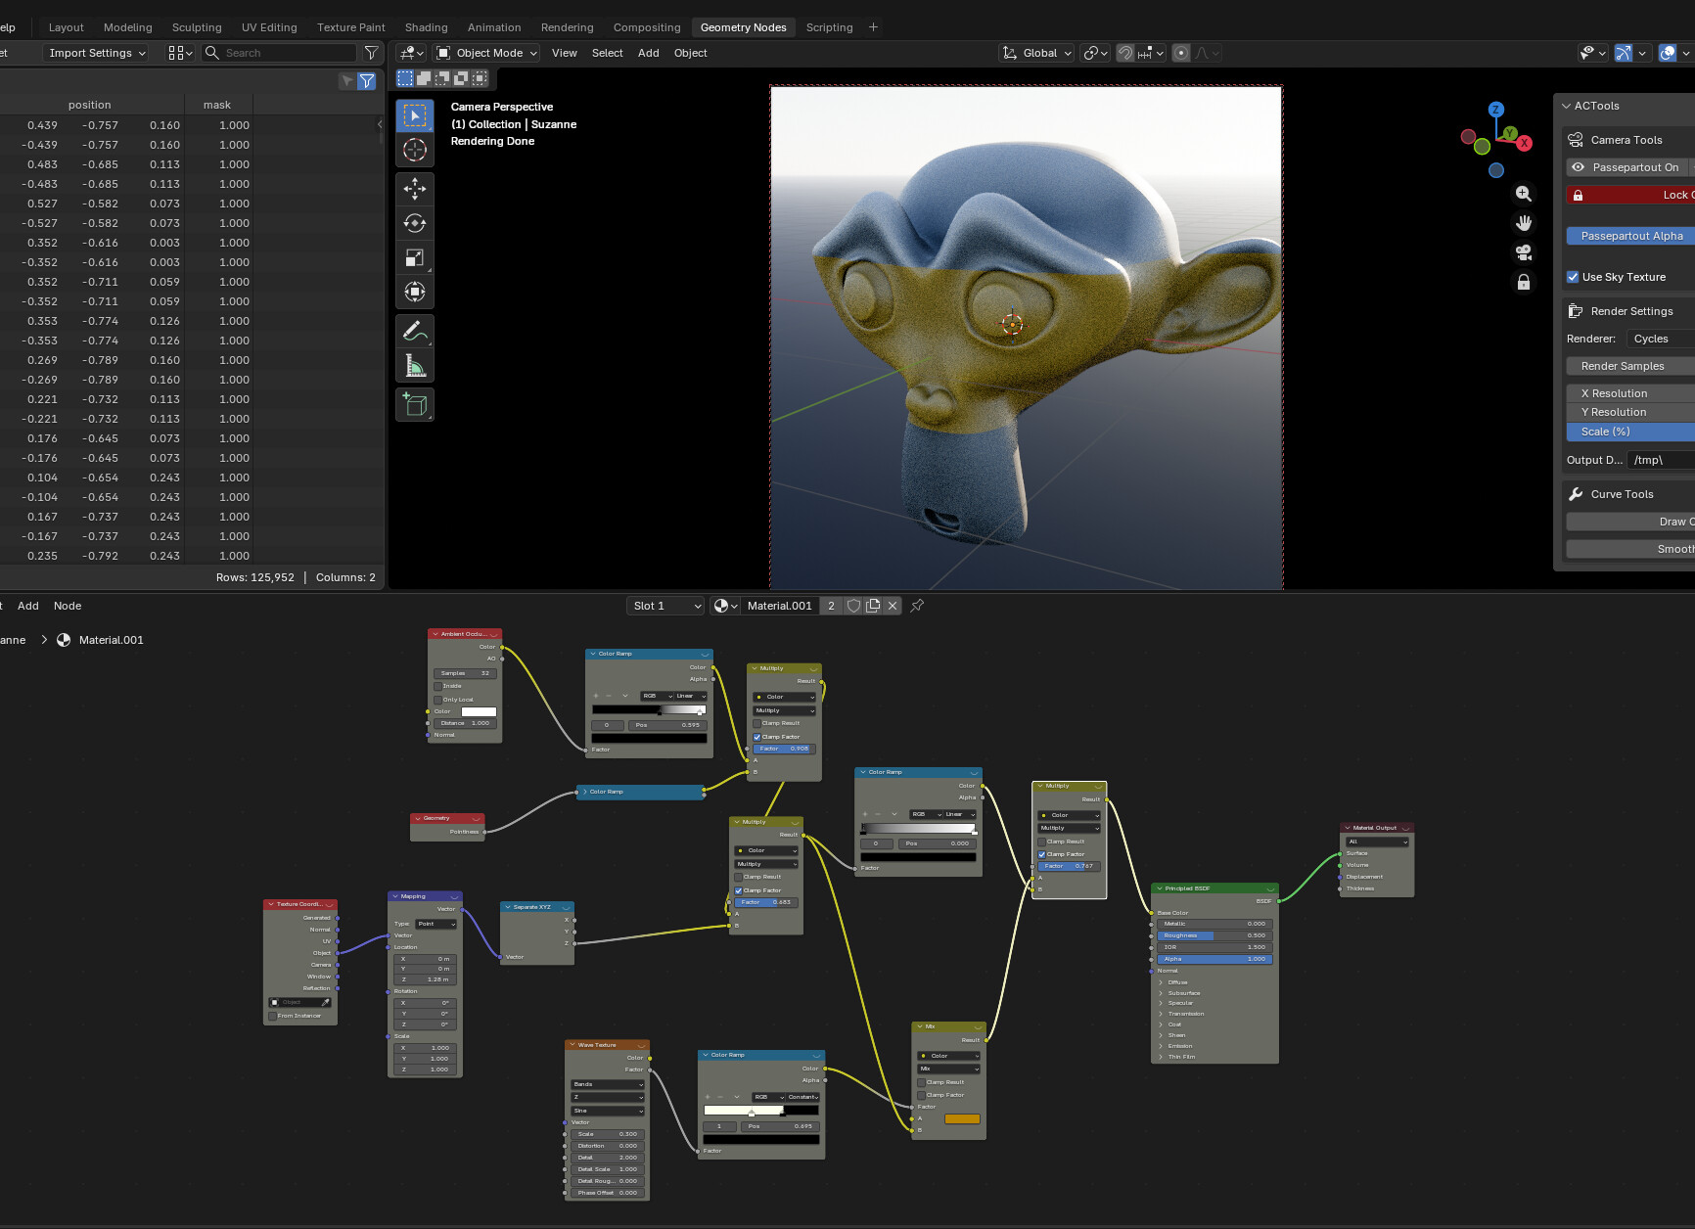Toggle camera view with camera icon
This screenshot has width=1695, height=1229.
pyautogui.click(x=1524, y=252)
